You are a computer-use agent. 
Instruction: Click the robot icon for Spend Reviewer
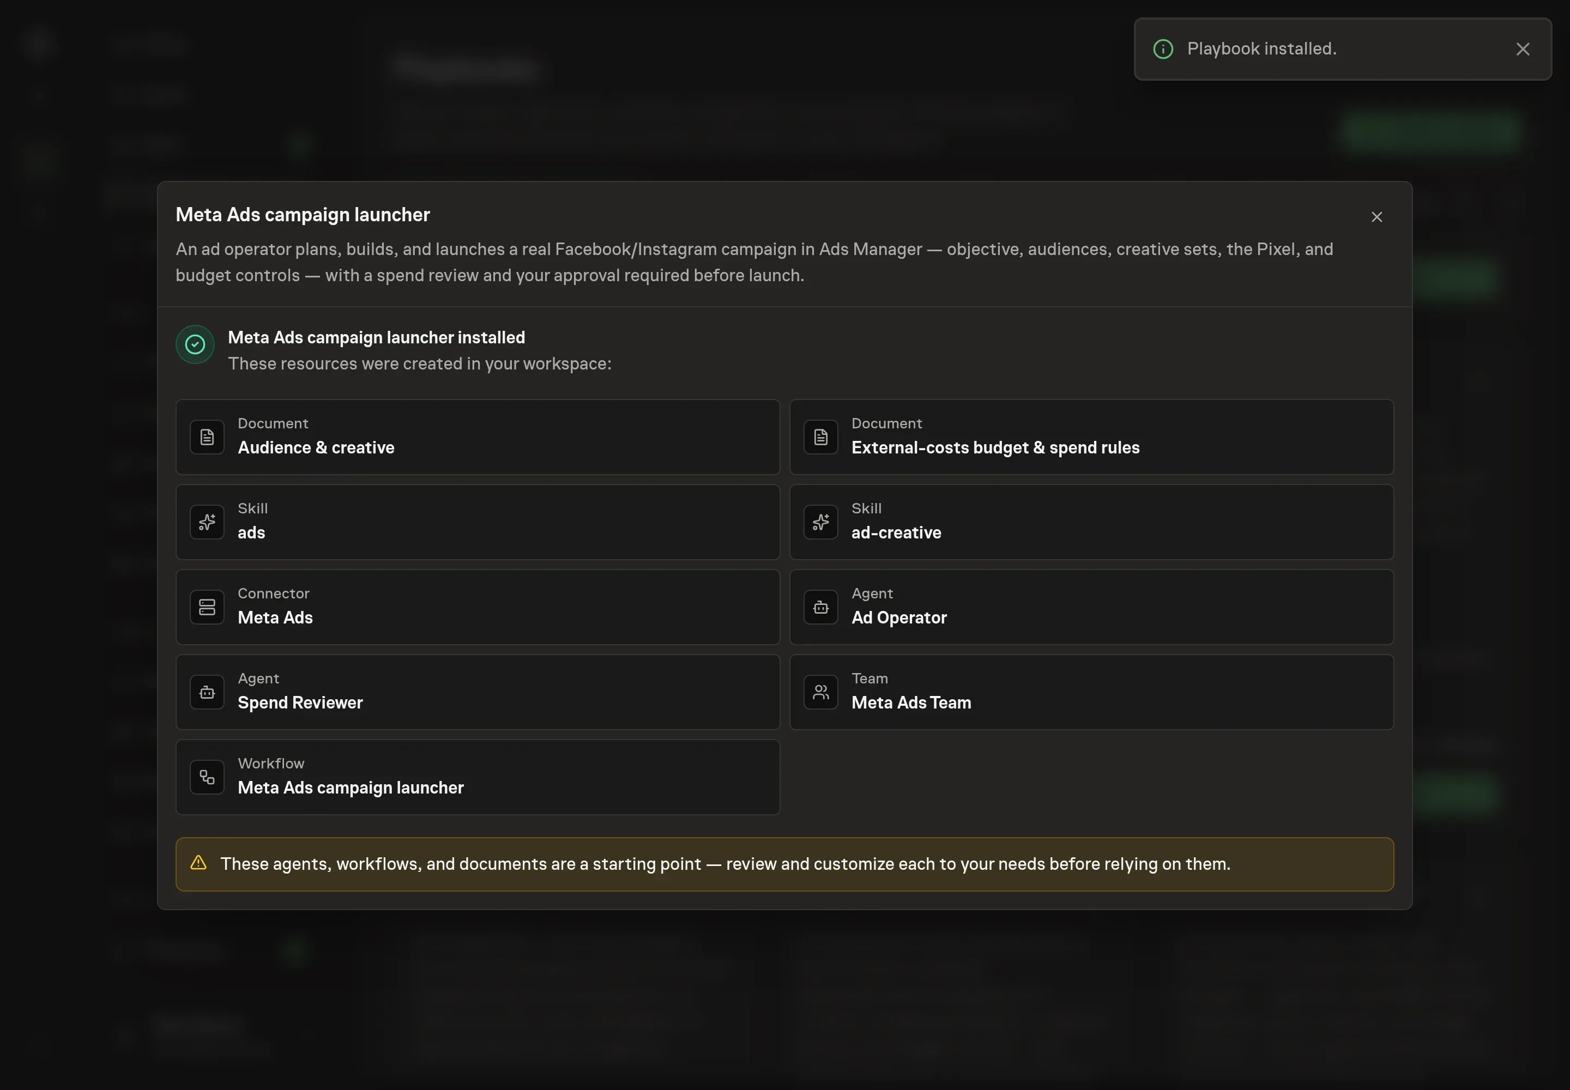point(207,692)
